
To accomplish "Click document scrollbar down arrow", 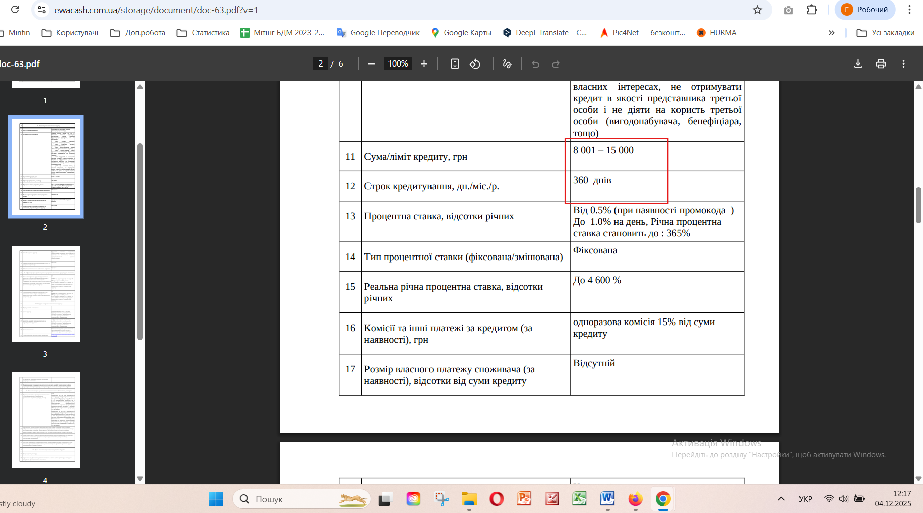I will coord(918,479).
